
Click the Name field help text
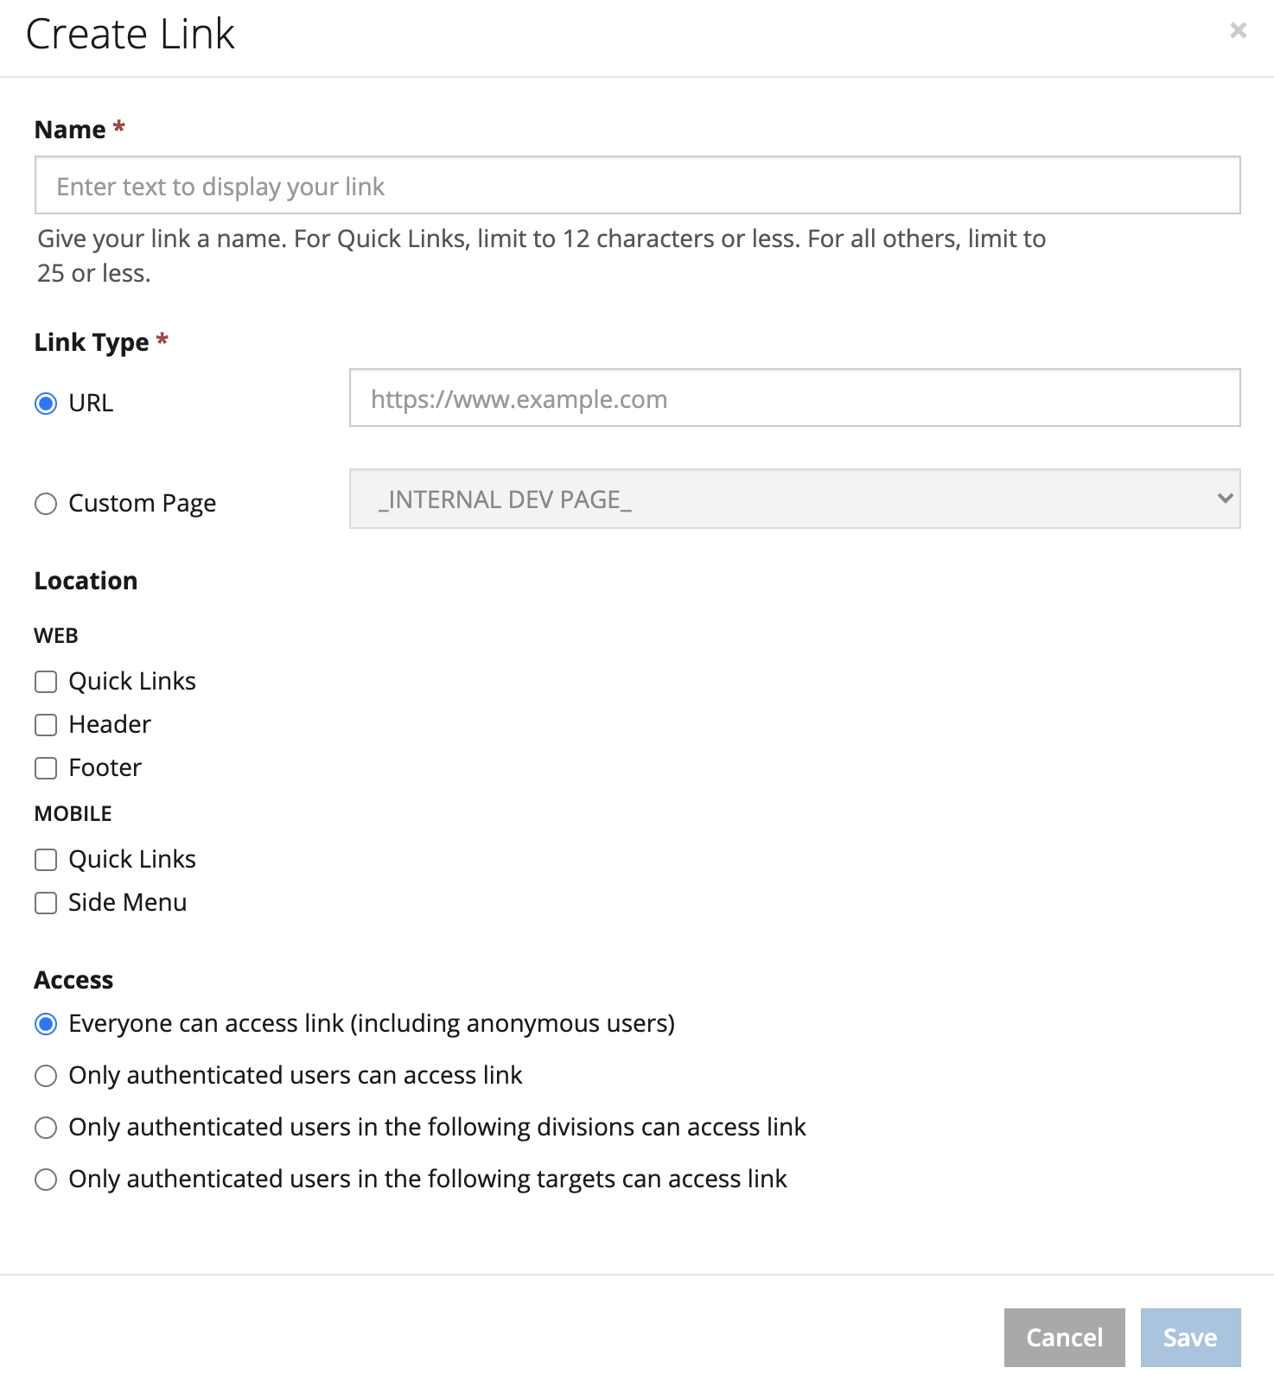541,256
